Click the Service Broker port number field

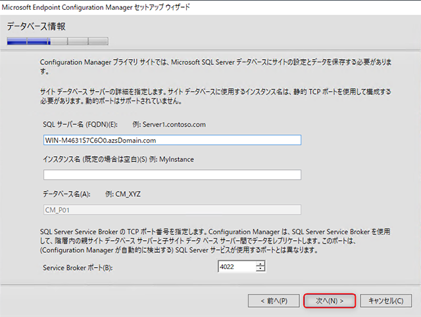click(x=237, y=266)
